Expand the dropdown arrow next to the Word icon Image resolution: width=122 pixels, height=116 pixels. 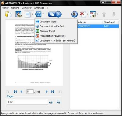tap(43, 14)
